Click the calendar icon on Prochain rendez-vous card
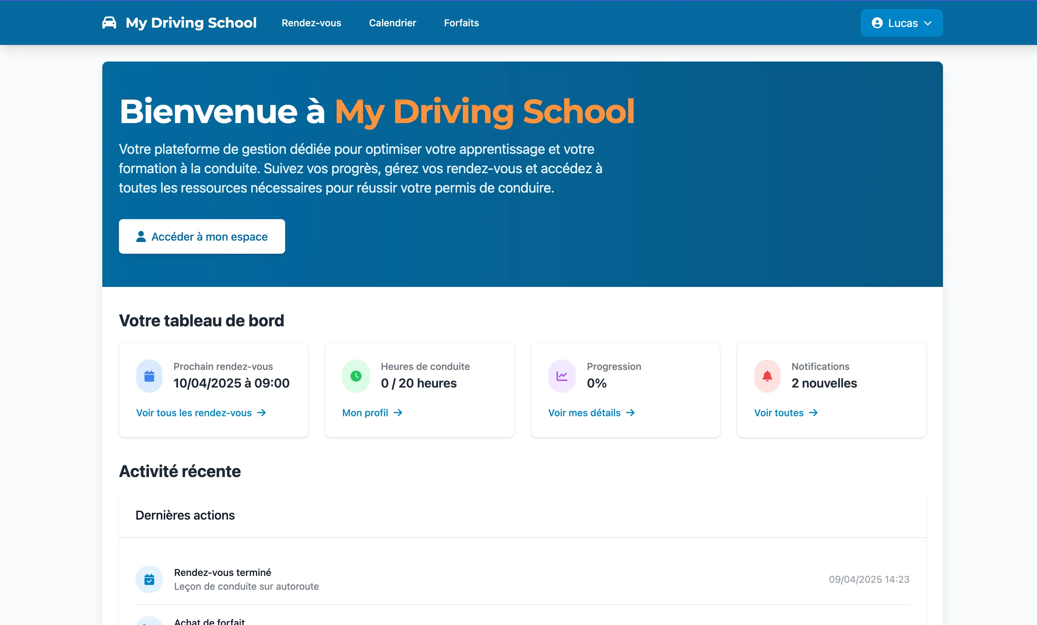Screen dimensions: 1037x625 149,376
